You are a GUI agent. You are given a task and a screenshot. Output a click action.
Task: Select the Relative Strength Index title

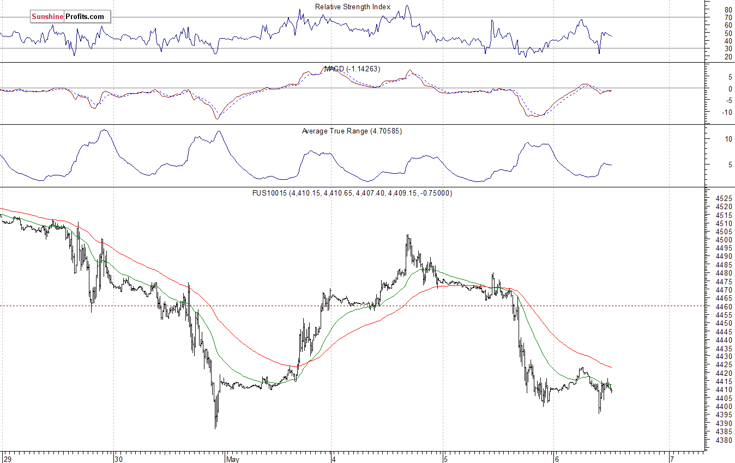(x=353, y=7)
